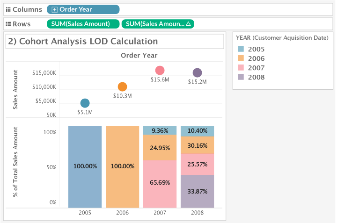337x223 pixels.
Task: Click the Columns shelf icon
Action: tap(8, 10)
